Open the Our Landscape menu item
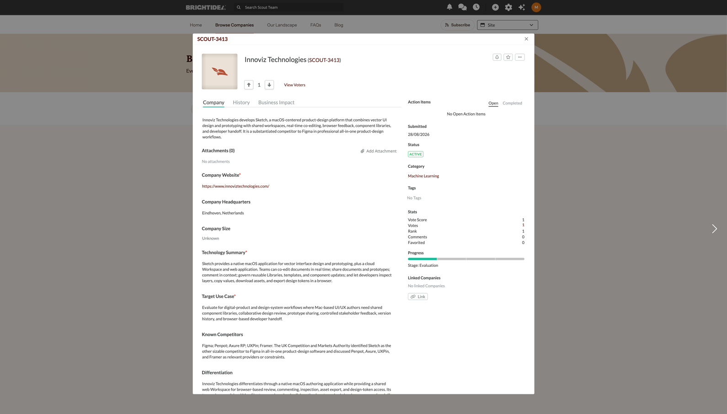The height and width of the screenshot is (414, 727). tap(282, 25)
